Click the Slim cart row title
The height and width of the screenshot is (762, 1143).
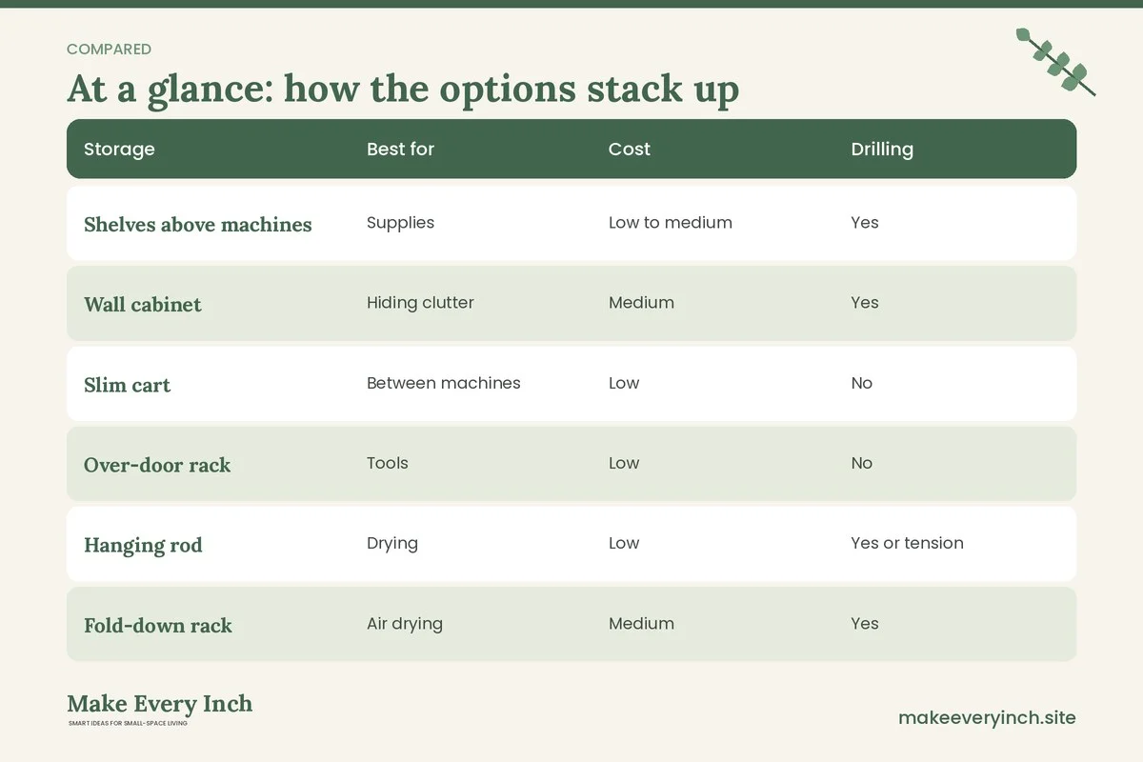(128, 385)
